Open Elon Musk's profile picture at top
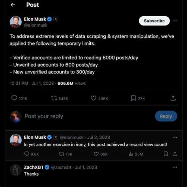Image resolution: width=187 pixels, height=187 pixels. [x=16, y=22]
